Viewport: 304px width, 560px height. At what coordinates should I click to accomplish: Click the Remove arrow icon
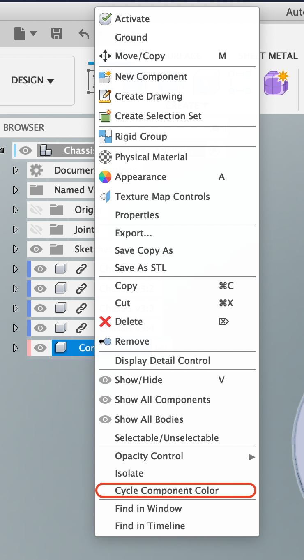(105, 341)
